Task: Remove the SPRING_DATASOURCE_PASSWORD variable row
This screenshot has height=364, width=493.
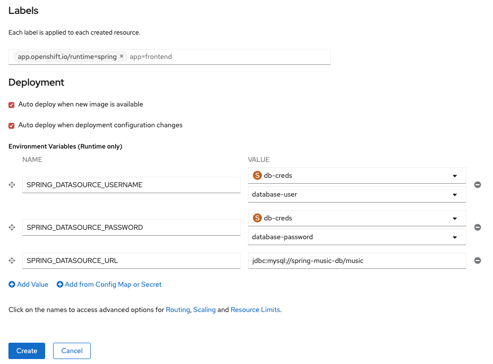Action: pos(478,227)
